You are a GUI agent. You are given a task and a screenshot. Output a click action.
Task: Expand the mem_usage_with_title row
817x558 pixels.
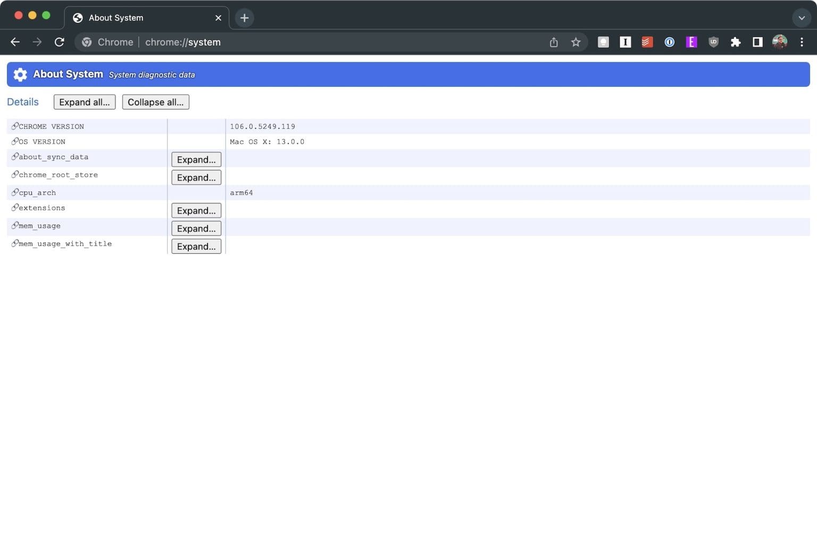pos(196,246)
